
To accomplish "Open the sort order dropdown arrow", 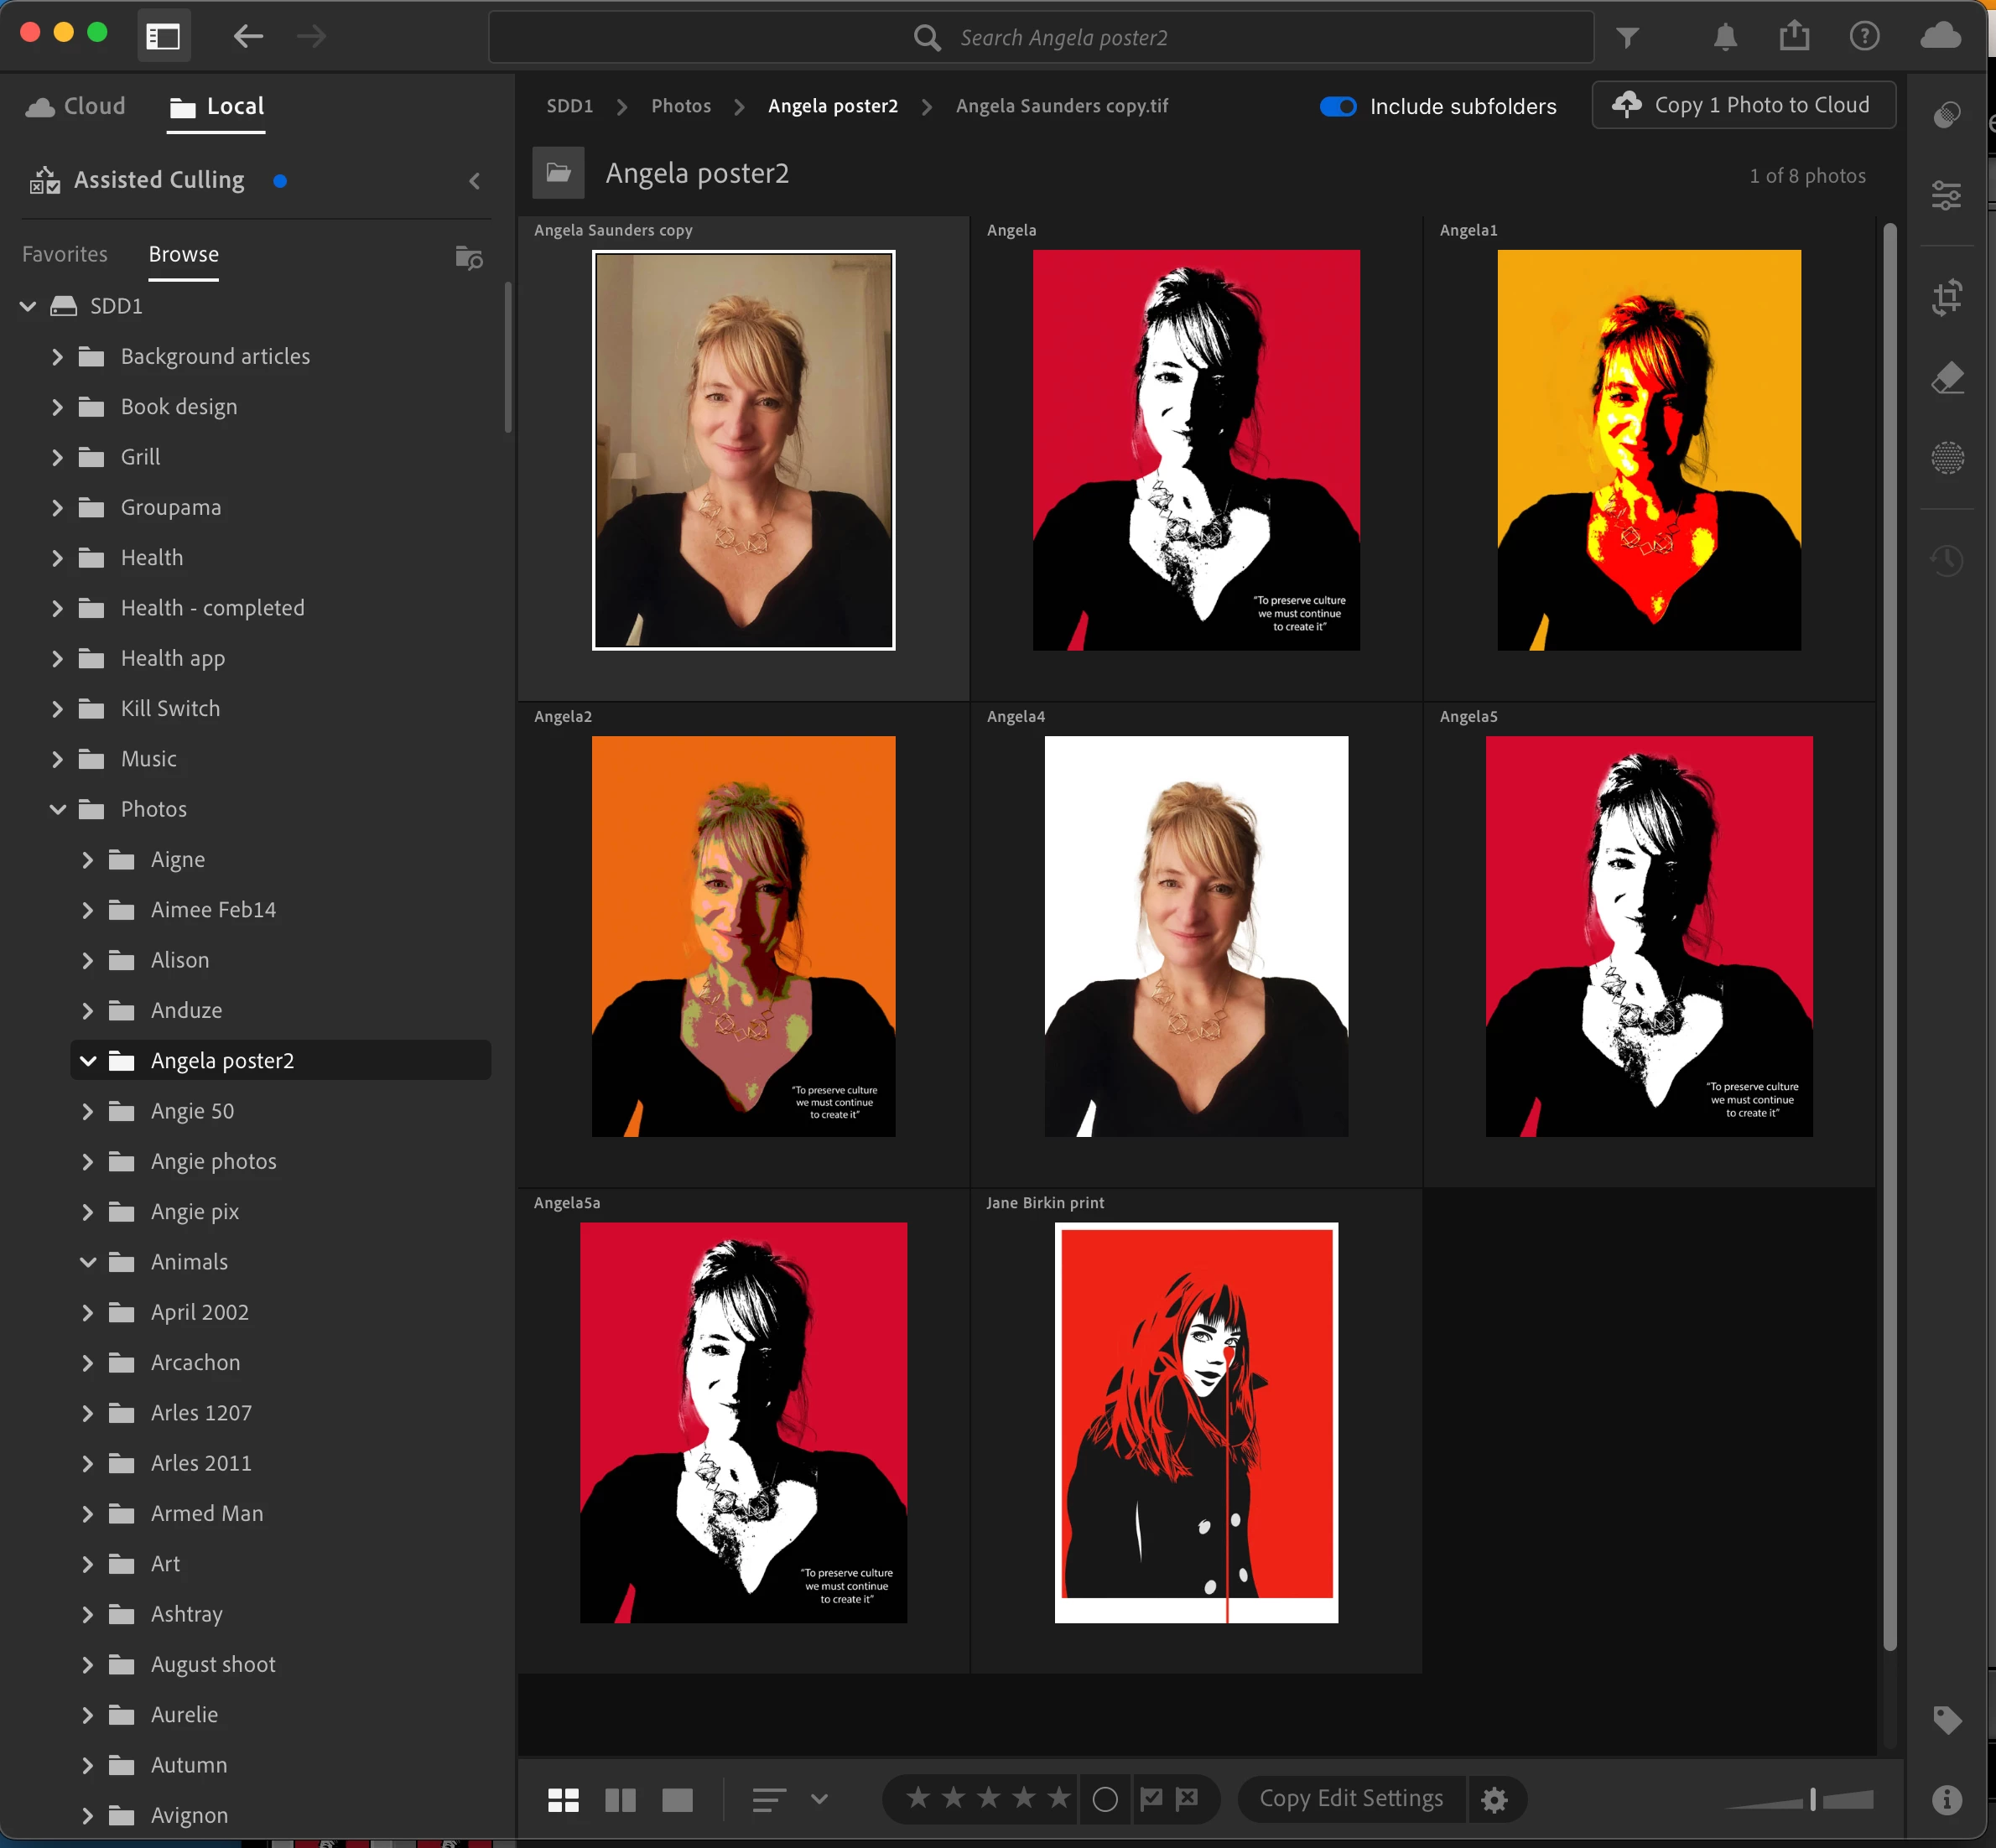I will [819, 1799].
